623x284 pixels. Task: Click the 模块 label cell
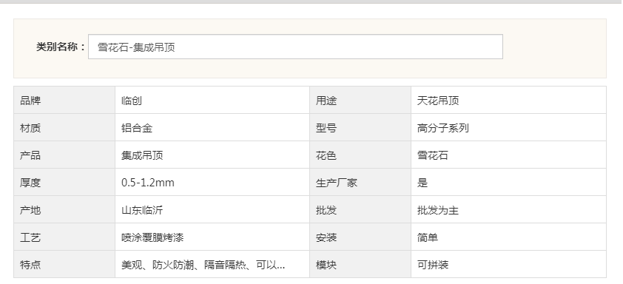coord(360,265)
